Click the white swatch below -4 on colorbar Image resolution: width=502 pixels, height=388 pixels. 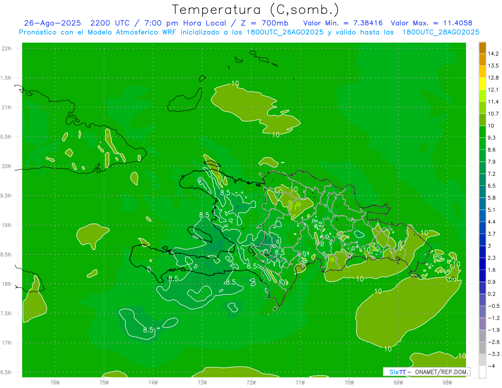point(482,372)
